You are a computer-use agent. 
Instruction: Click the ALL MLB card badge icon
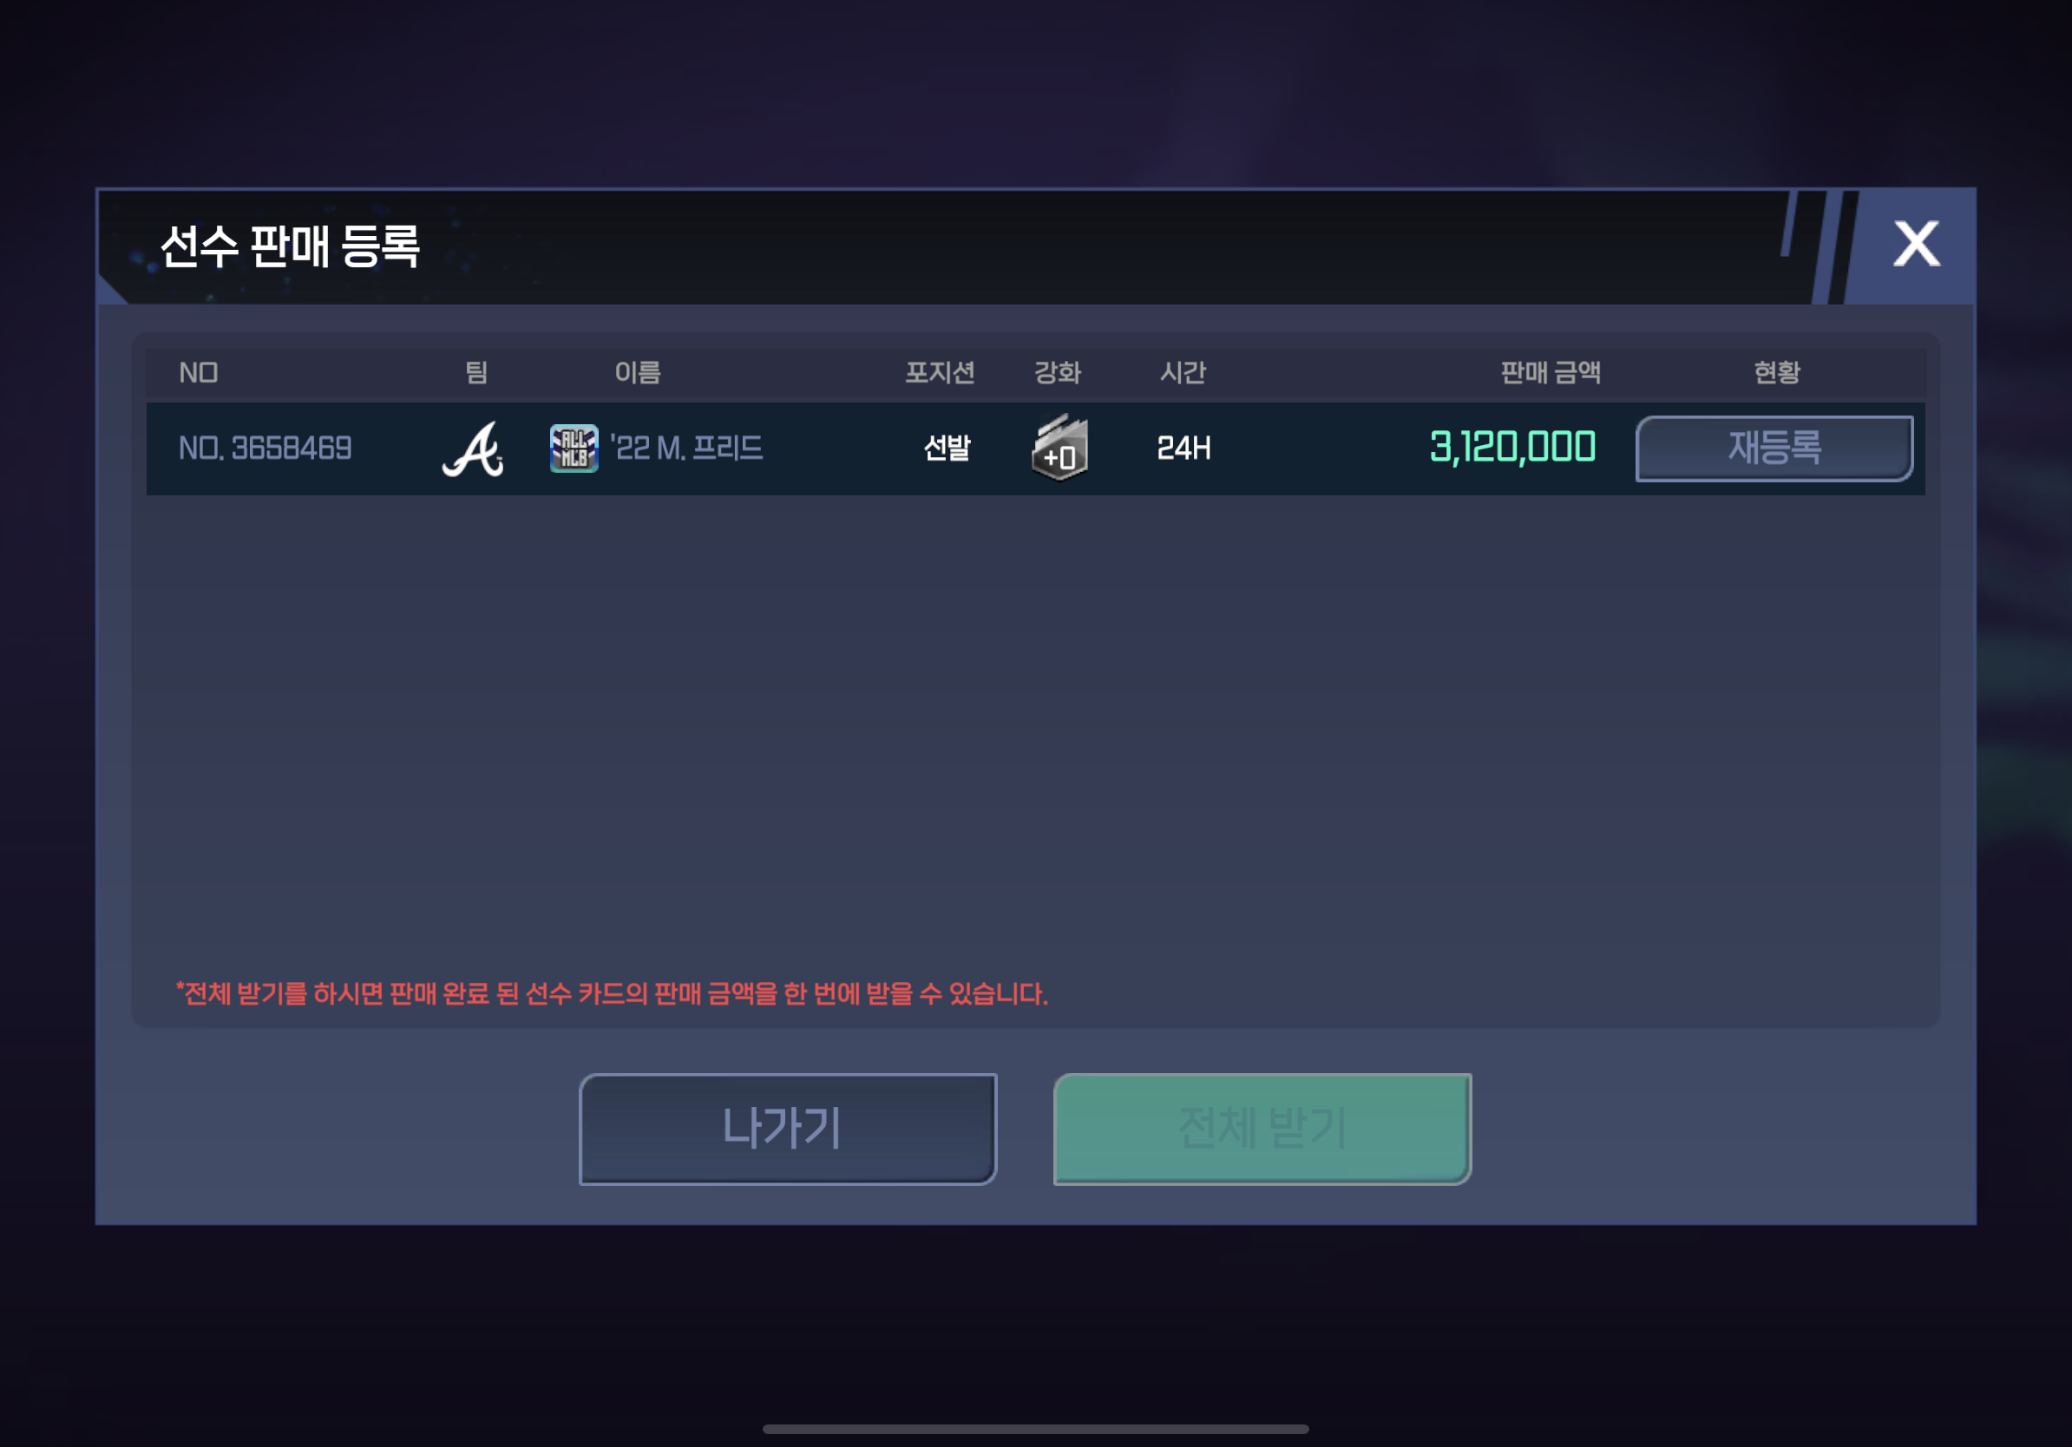click(x=574, y=449)
